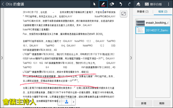Click the 刪除 button to delete file
The width and height of the screenshot is (173, 108).
point(162,103)
